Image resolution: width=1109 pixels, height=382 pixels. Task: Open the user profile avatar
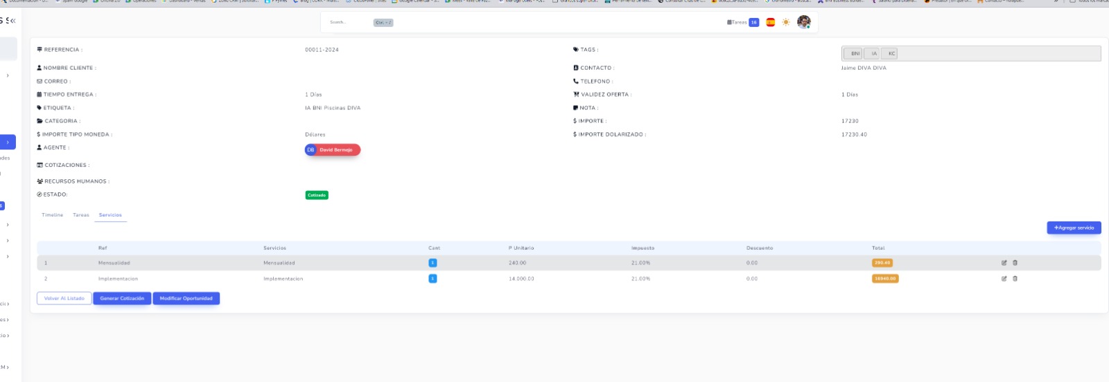tap(803, 22)
